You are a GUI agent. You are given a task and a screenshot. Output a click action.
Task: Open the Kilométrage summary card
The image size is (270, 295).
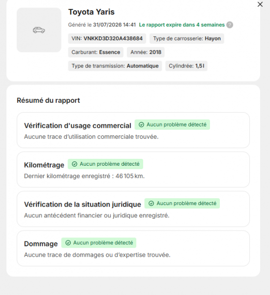tap(133, 170)
